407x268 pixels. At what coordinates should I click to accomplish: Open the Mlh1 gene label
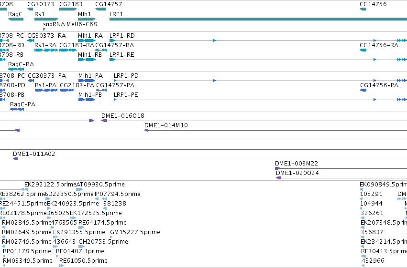85,14
